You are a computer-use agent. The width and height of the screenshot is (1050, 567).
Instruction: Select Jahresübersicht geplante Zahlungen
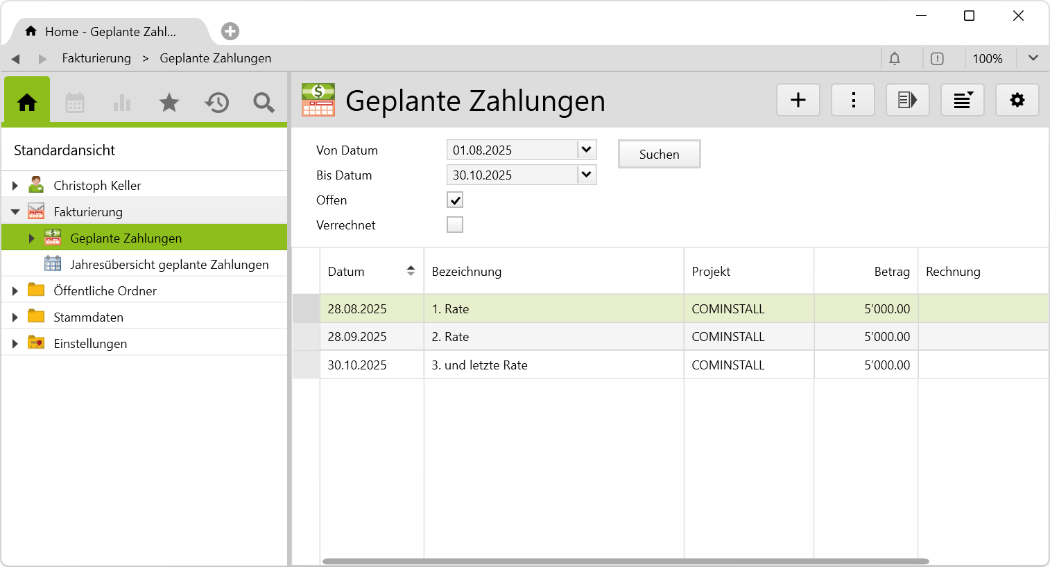pos(169,265)
